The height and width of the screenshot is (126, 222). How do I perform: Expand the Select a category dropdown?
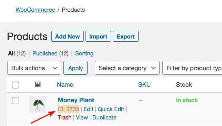127,68
